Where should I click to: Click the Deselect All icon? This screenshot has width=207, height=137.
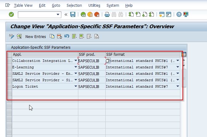coord(89,36)
